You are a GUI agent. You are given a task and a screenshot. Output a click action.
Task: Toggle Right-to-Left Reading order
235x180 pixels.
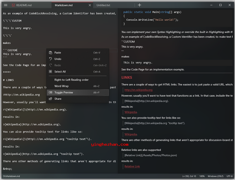point(71,80)
